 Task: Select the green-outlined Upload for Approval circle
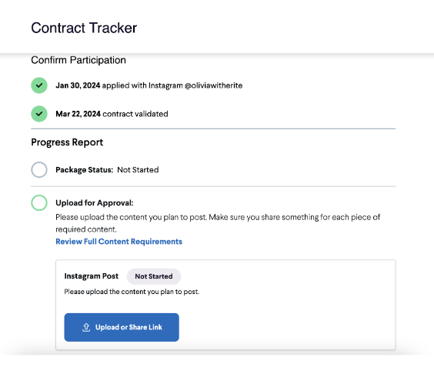point(39,202)
